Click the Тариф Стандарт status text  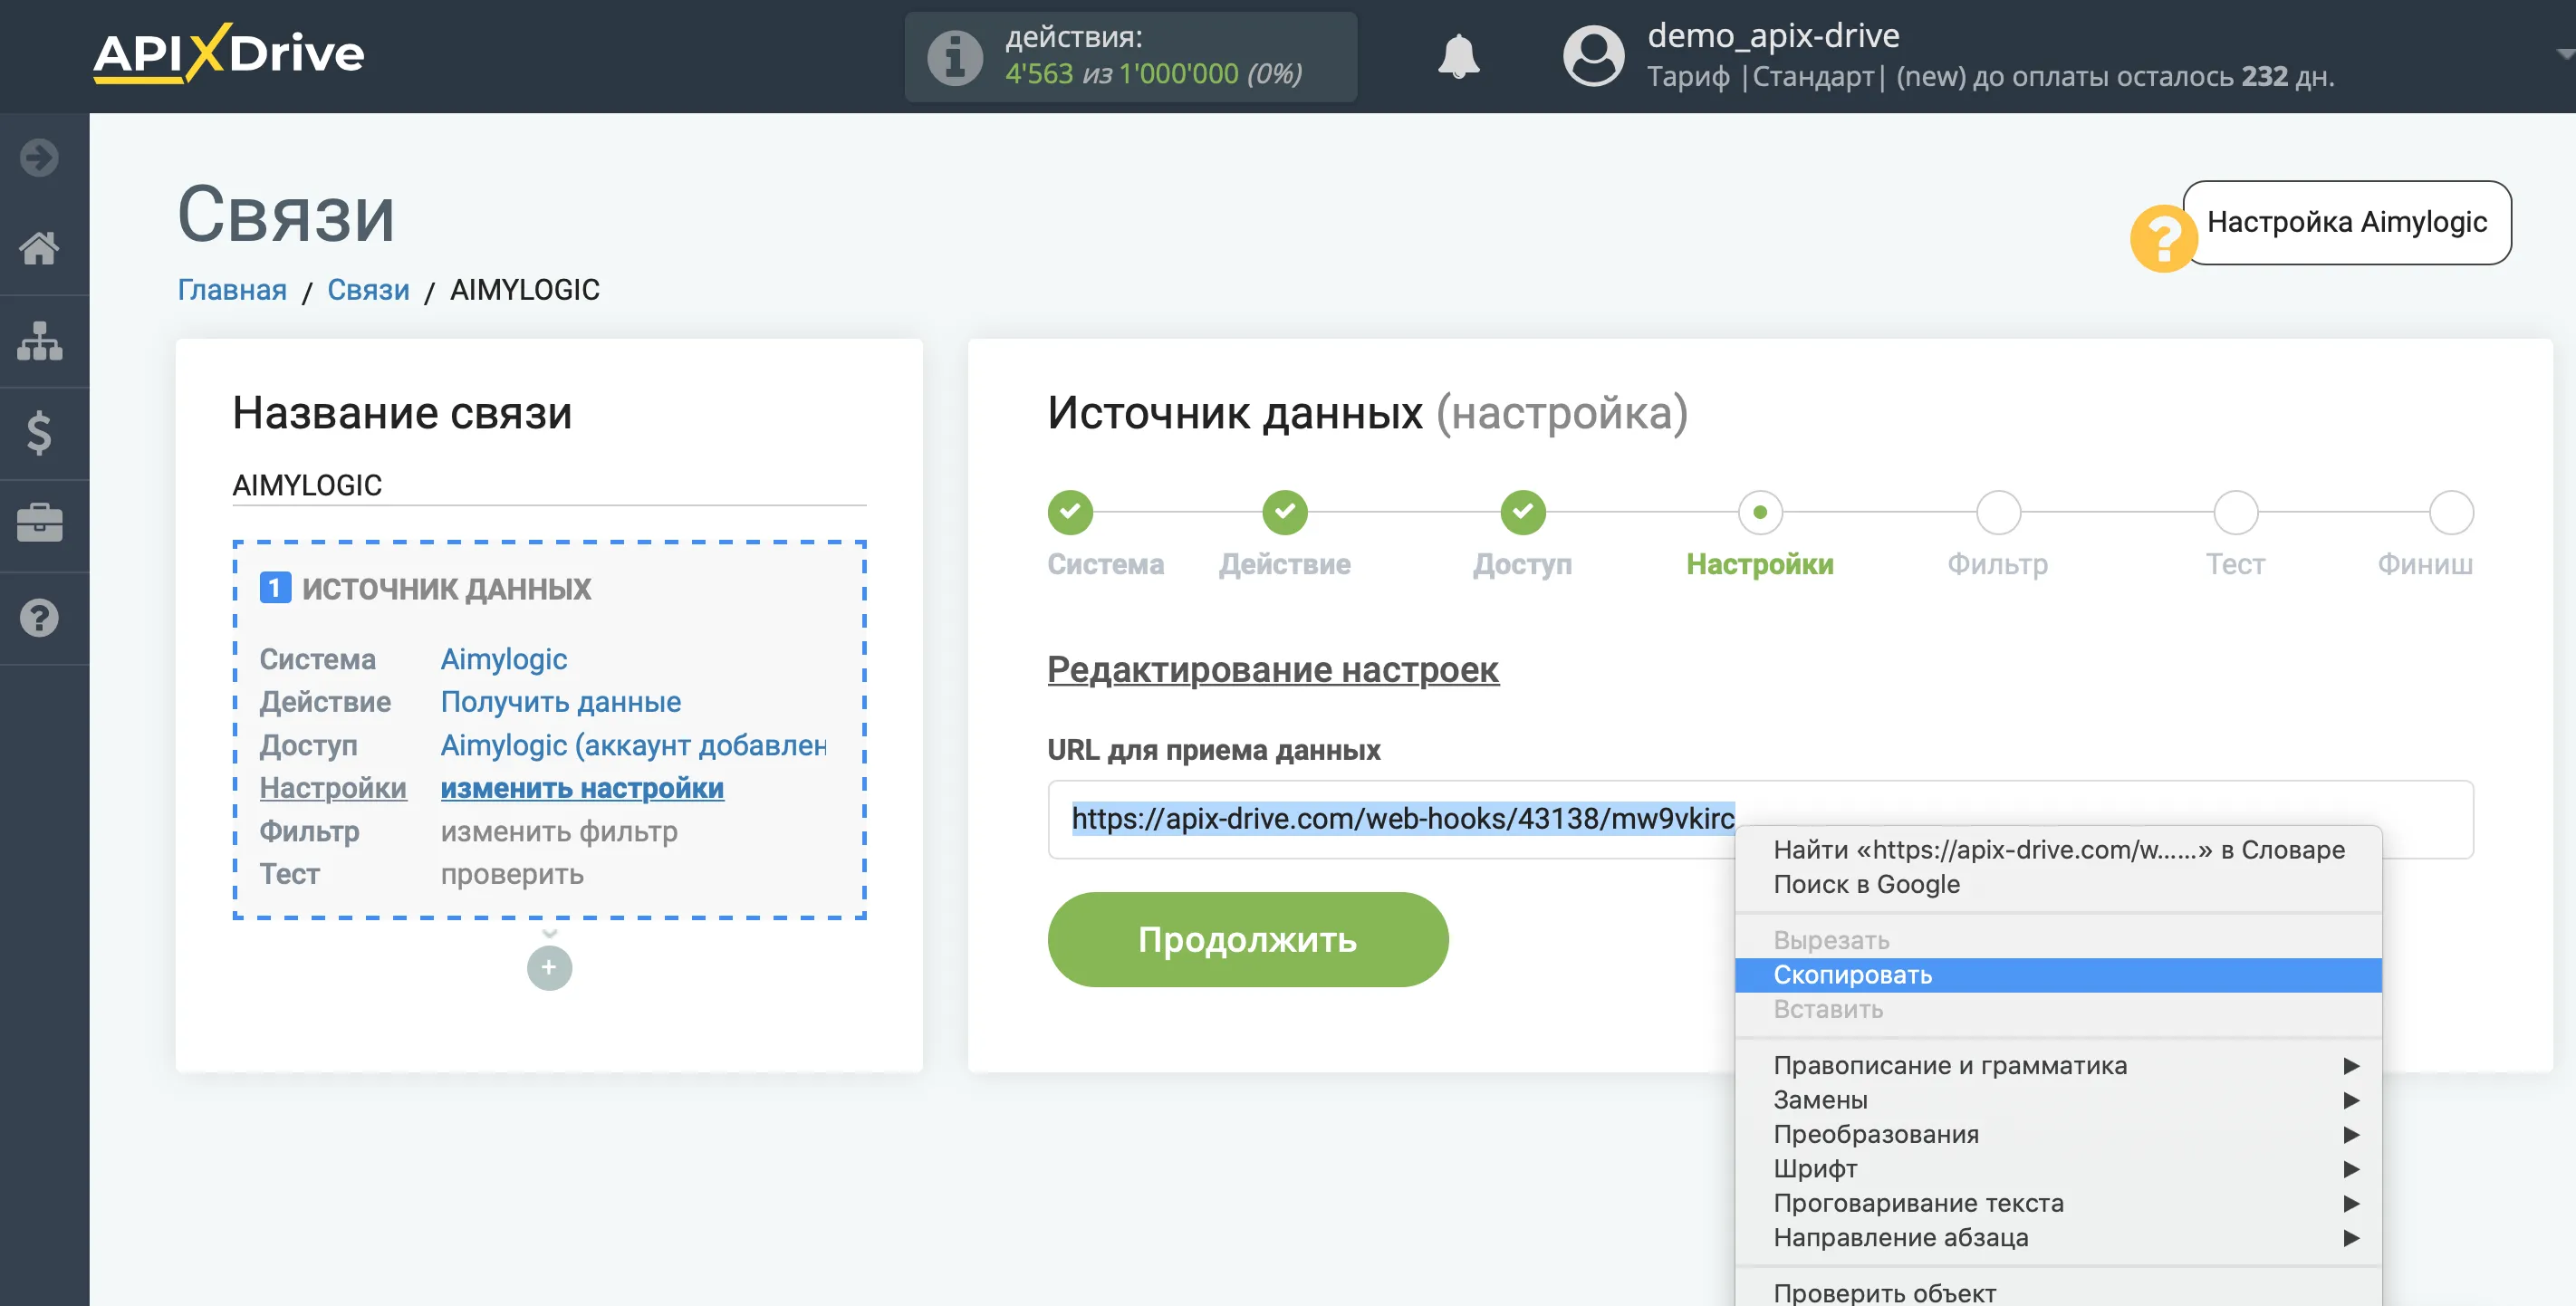tap(1990, 77)
